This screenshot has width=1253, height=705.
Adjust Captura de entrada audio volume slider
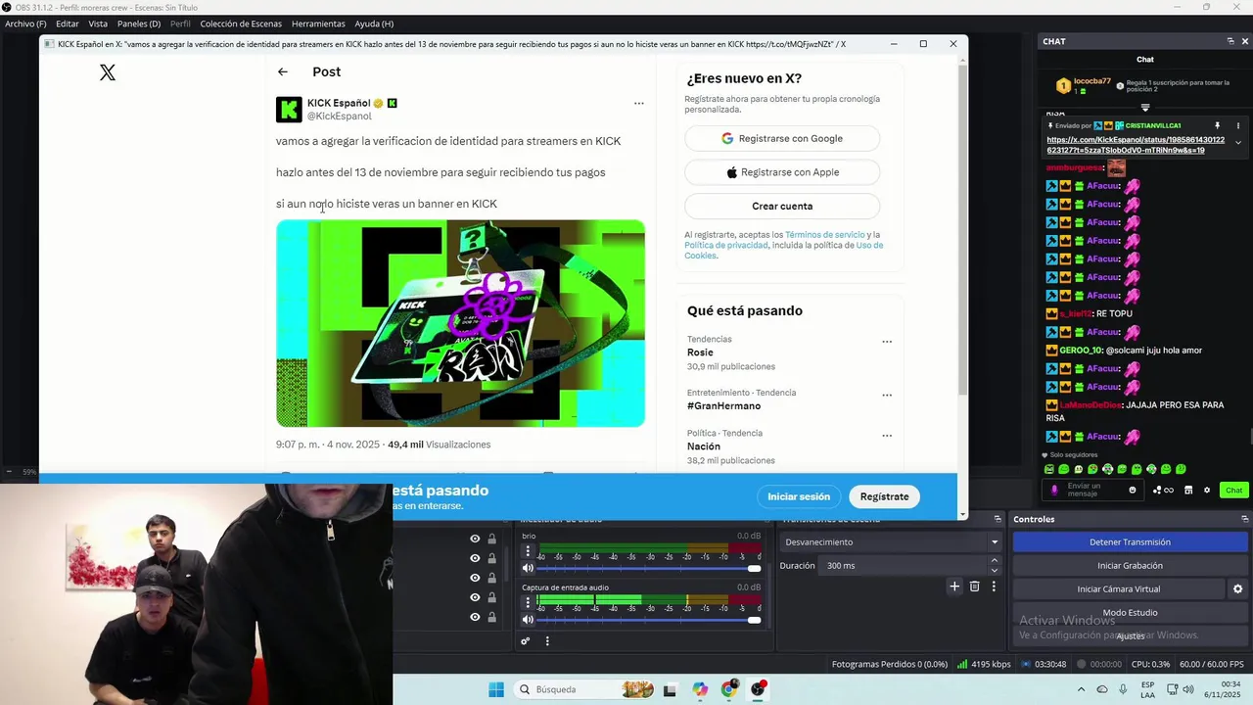[649, 619]
